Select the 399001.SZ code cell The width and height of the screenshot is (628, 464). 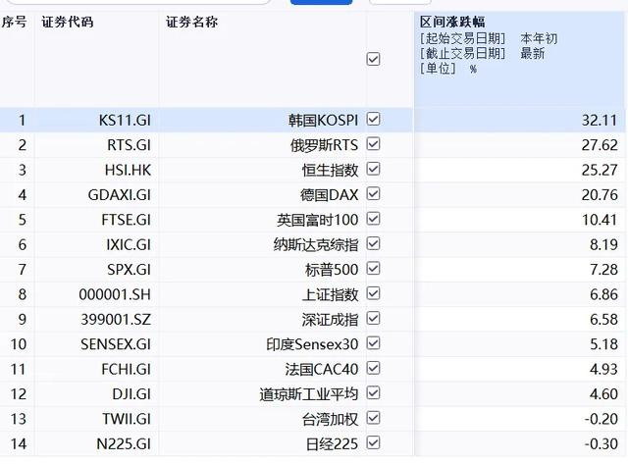pyautogui.click(x=96, y=319)
